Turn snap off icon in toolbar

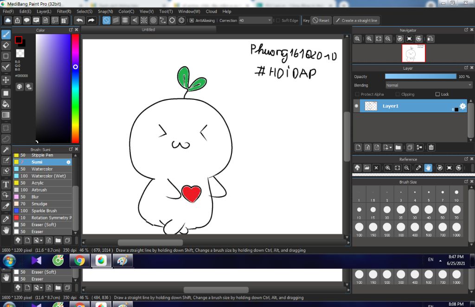click(106, 20)
